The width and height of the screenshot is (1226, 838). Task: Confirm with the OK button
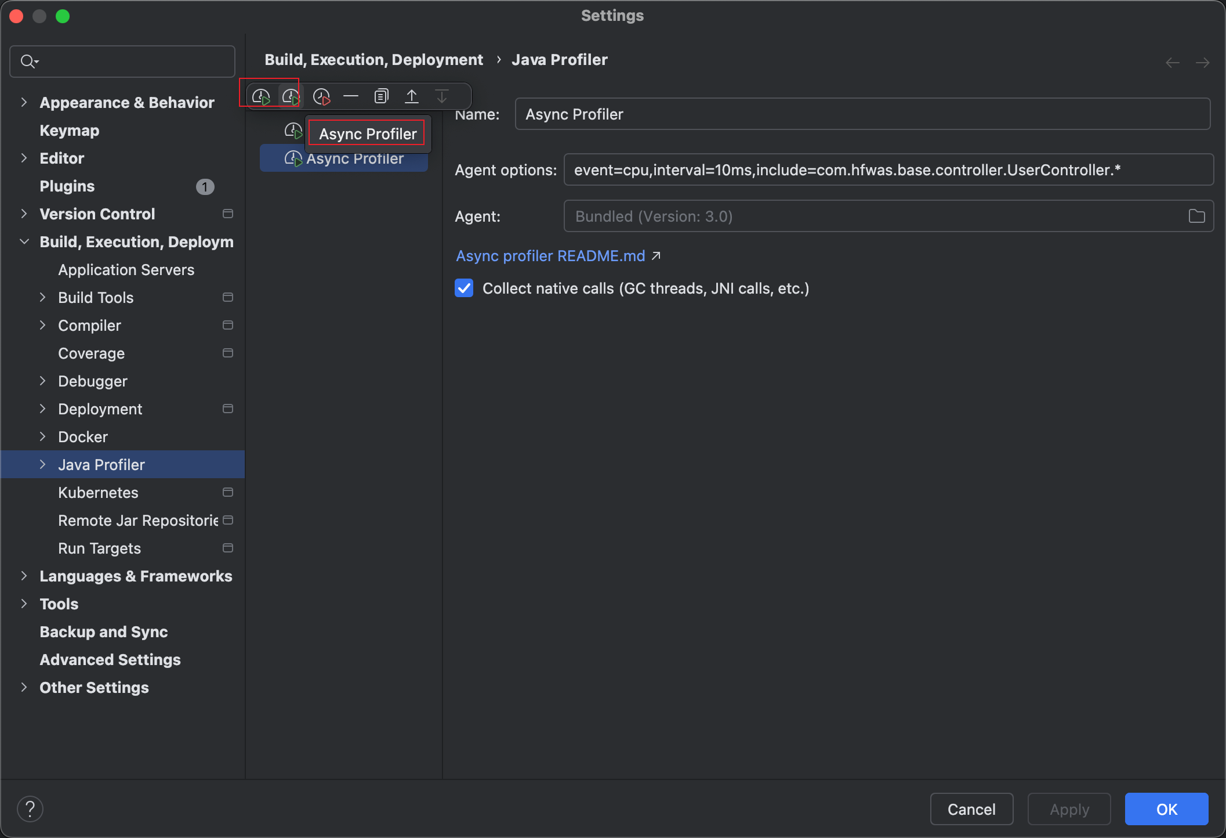(1166, 809)
